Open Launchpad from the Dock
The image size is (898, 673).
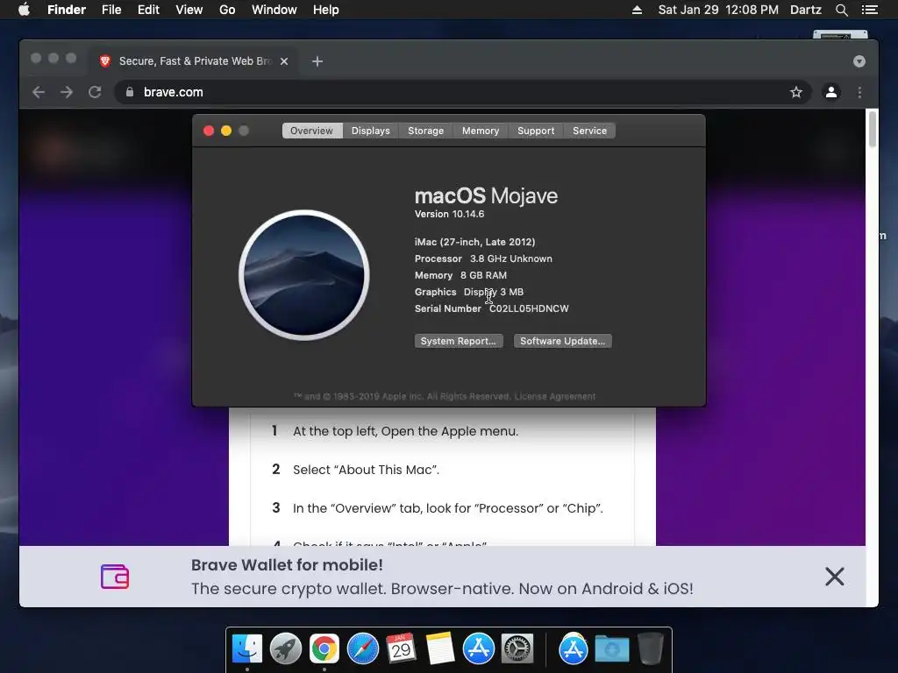[286, 649]
